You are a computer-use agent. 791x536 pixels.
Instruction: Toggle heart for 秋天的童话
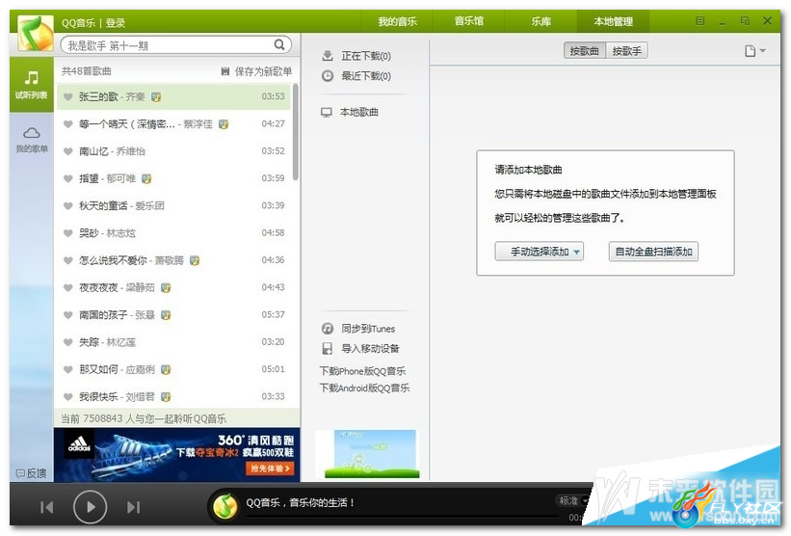(x=68, y=205)
